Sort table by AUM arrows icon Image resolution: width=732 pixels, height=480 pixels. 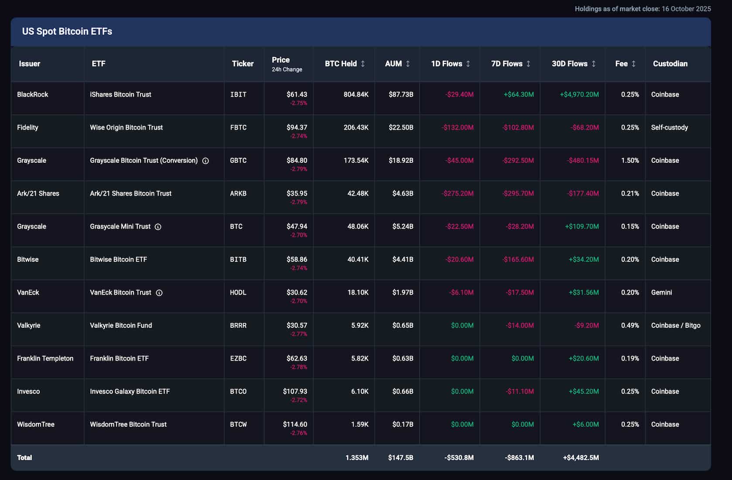click(408, 64)
